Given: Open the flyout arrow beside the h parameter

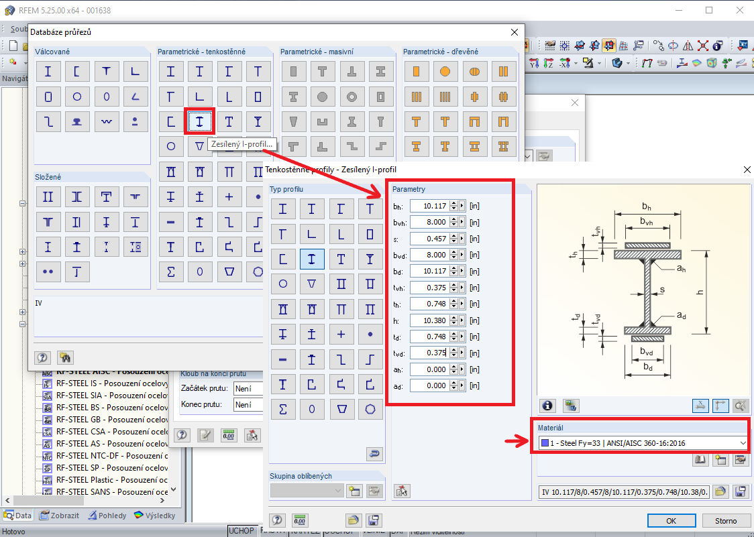Looking at the screenshot, I should point(462,320).
